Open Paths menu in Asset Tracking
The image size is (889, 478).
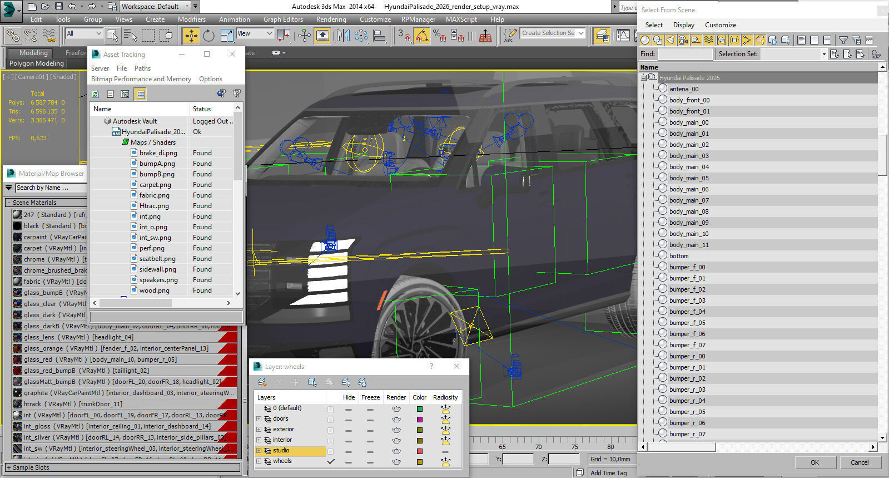tap(142, 68)
